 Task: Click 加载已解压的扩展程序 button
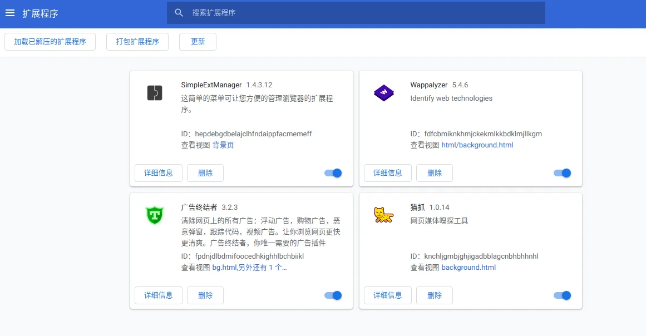(50, 42)
